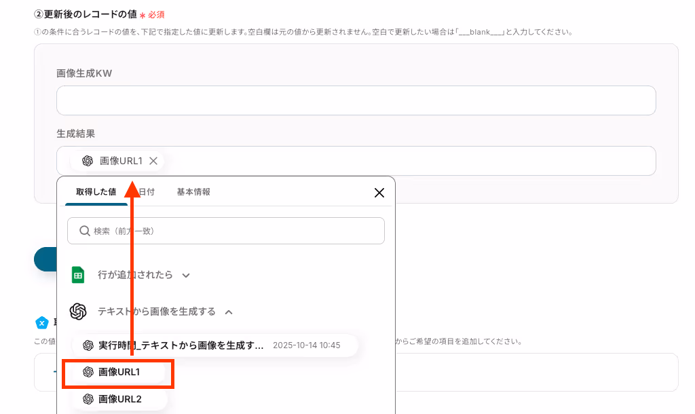The height and width of the screenshot is (414, 695).
Task: Focus the 画像生成KW input field
Action: pos(356,100)
